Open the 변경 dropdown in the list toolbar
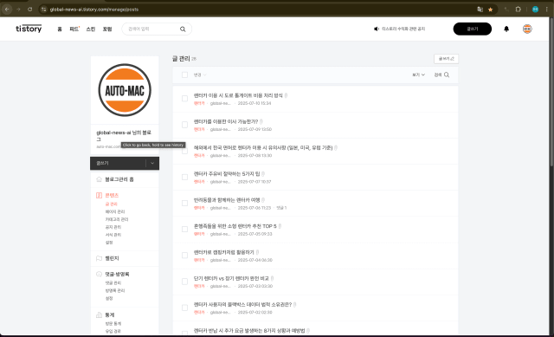 [200, 75]
